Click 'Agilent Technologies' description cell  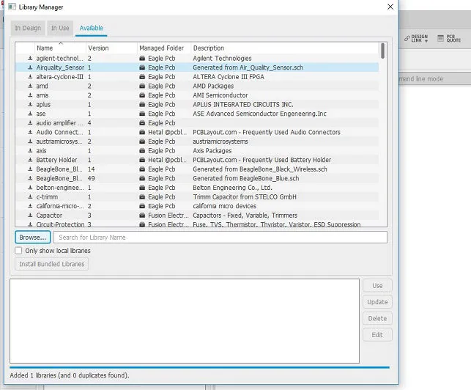point(222,59)
